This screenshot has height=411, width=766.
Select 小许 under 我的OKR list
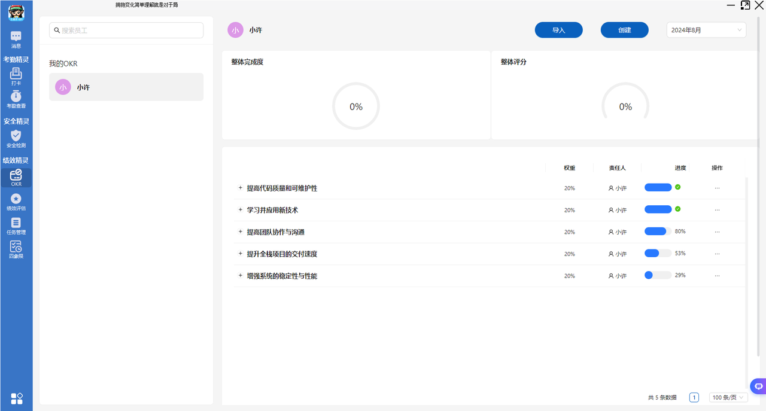[x=126, y=87]
